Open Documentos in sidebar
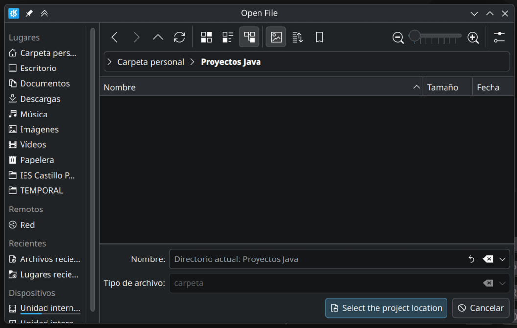The height and width of the screenshot is (328, 517). click(x=45, y=83)
